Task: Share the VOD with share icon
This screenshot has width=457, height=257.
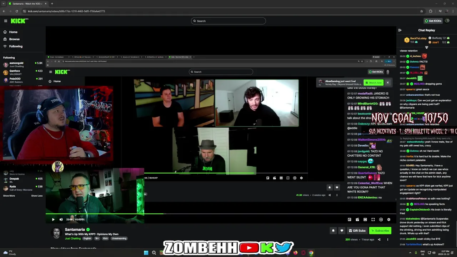Action: coord(379,240)
